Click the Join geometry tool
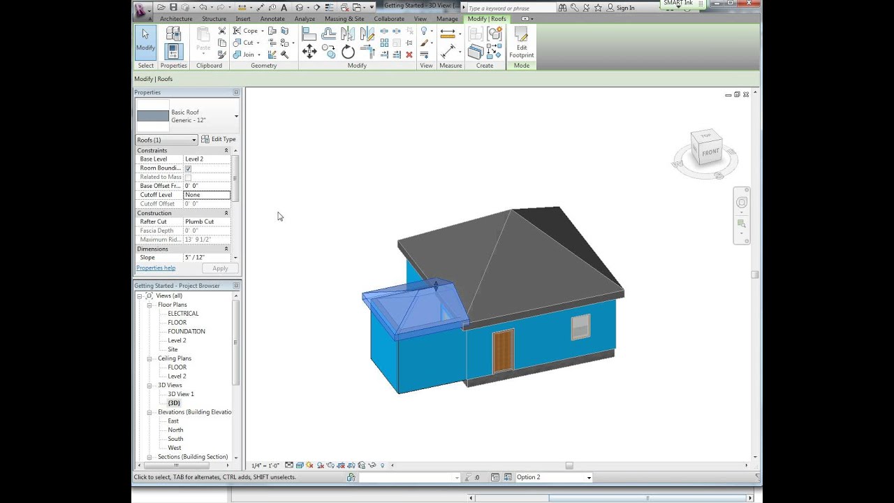This screenshot has width=894, height=503. point(244,54)
